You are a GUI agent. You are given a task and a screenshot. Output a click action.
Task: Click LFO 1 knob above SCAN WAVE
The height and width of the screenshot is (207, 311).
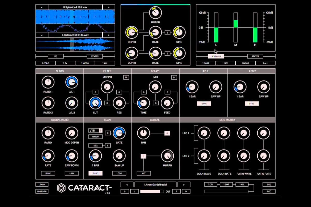click(204, 133)
